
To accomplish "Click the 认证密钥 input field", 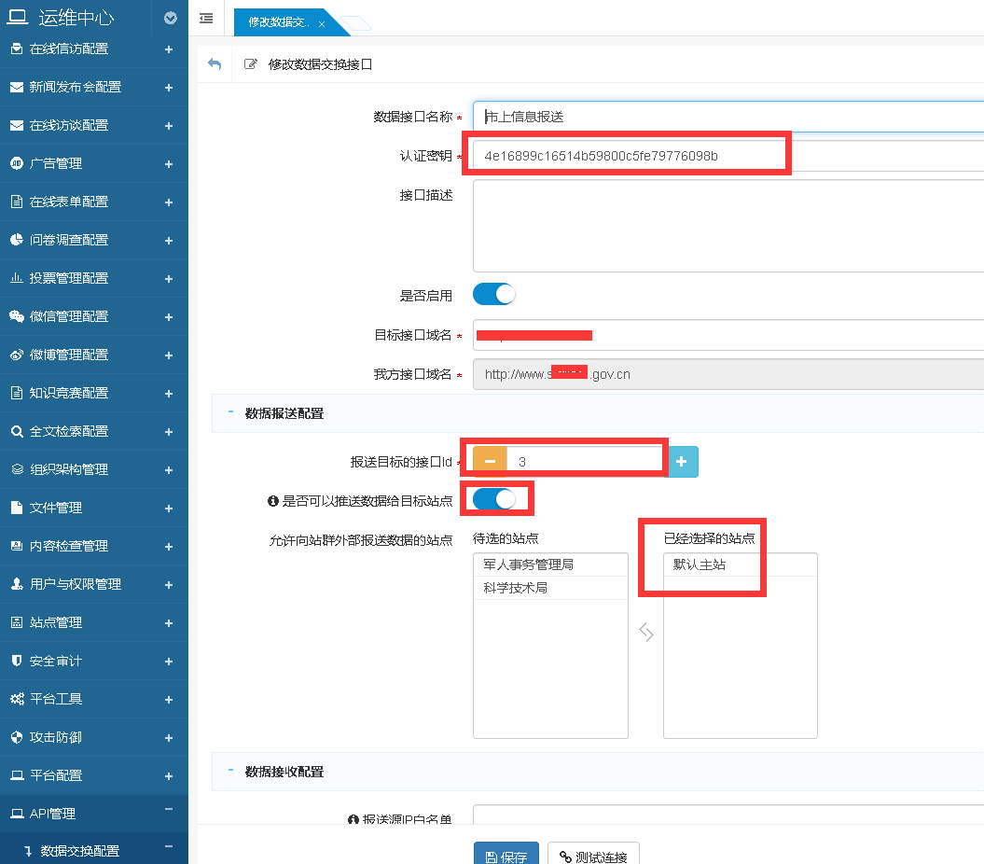I will coord(728,156).
